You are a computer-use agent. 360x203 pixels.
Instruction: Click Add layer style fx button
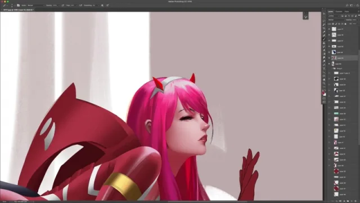336,201
